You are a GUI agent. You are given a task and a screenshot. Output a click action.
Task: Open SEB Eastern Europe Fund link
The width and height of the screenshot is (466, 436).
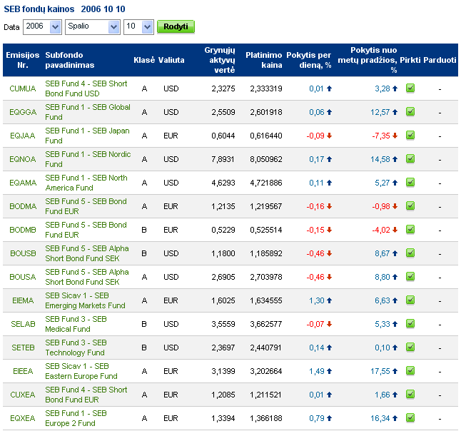pos(81,371)
